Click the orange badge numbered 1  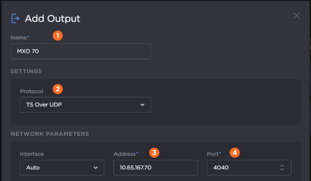58,36
